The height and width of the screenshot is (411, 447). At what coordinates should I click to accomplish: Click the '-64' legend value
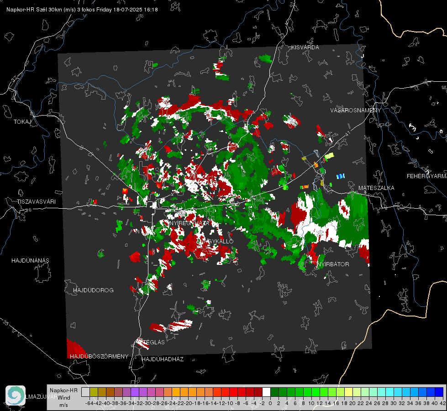pos(89,403)
